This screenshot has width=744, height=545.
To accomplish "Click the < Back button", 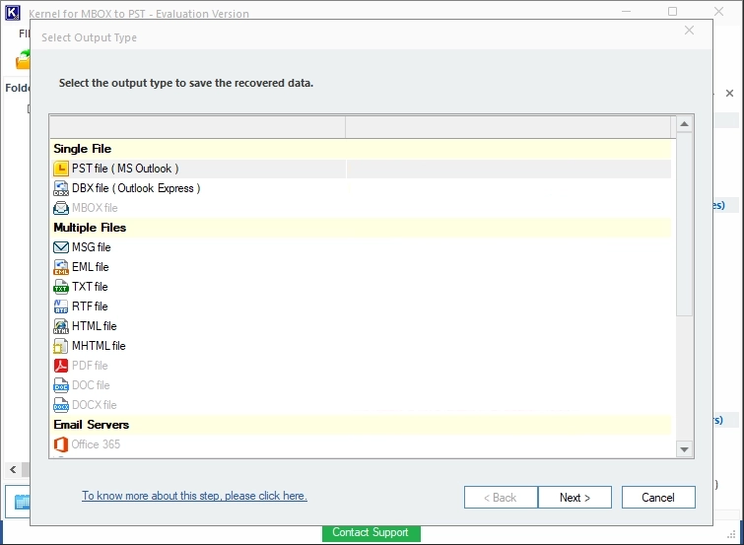I will (501, 497).
